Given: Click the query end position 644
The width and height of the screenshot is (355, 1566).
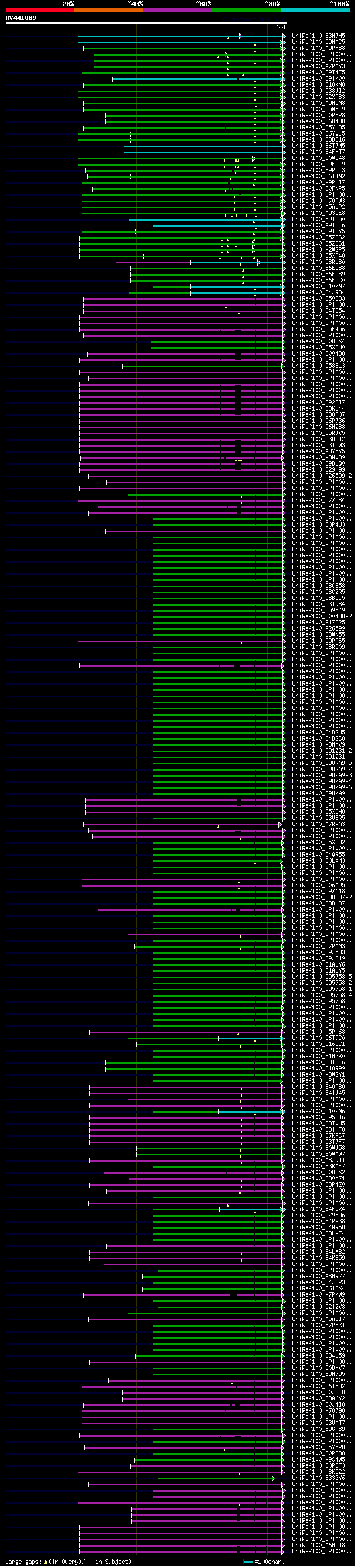Looking at the screenshot, I should point(280,27).
